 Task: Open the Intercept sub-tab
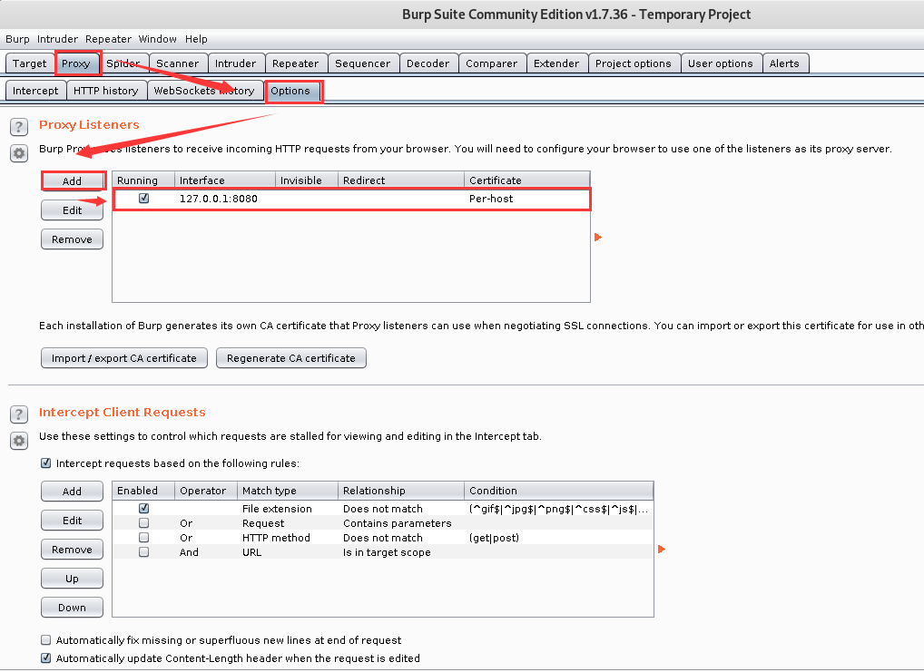coord(35,91)
